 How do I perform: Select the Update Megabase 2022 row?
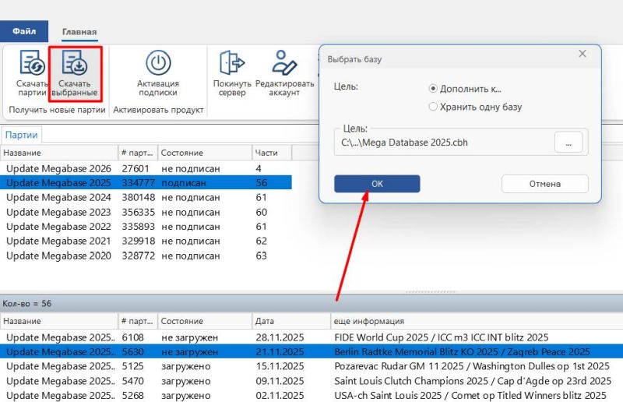pyautogui.click(x=146, y=227)
